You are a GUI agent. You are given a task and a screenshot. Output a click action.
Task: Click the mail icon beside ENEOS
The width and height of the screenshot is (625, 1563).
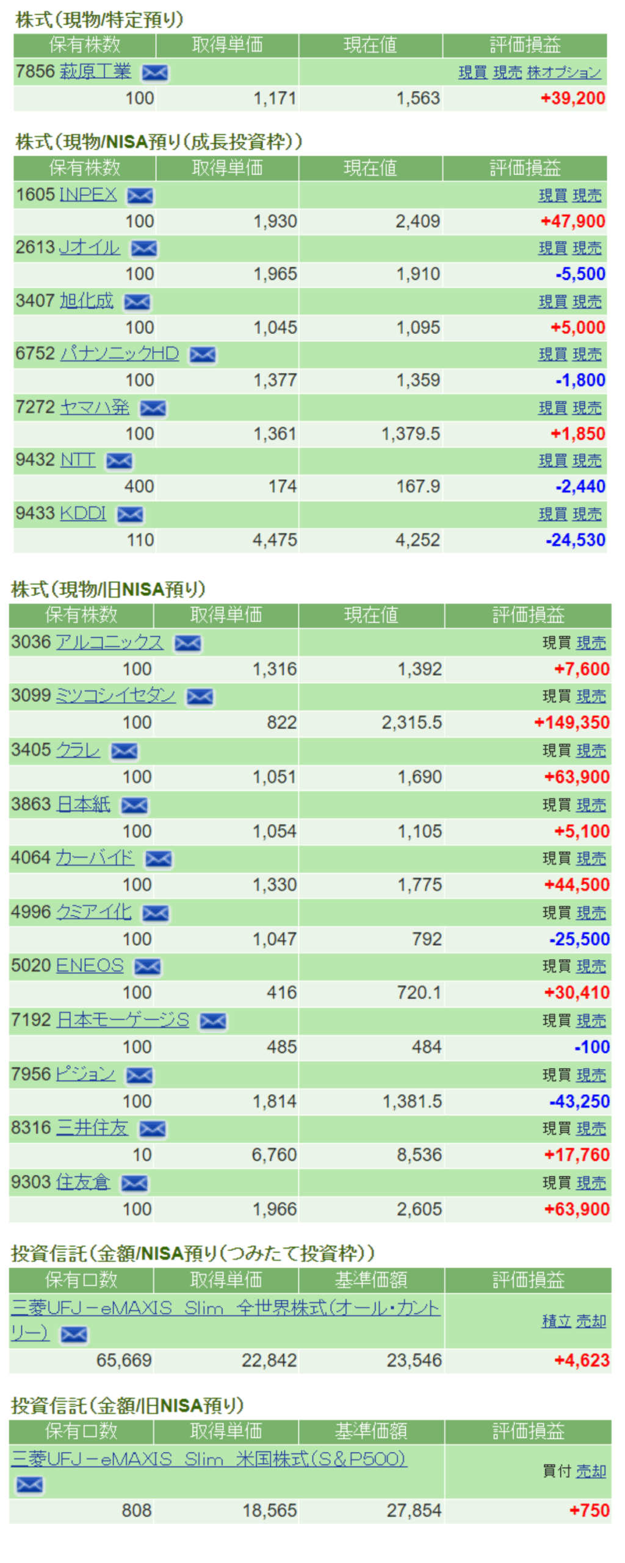coord(148,966)
